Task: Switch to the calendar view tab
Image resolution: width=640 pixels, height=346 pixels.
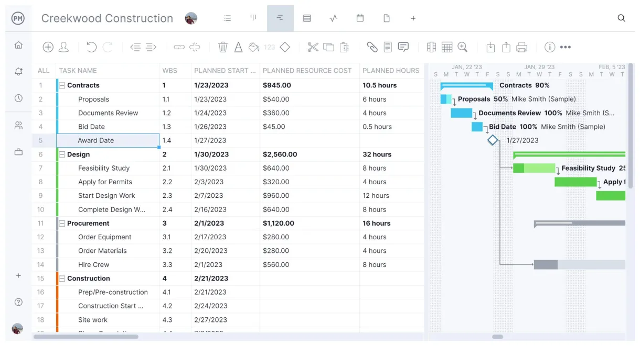Action: [x=360, y=18]
